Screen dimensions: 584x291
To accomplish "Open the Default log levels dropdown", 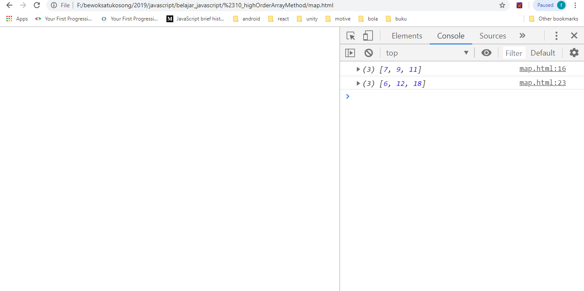I will pyautogui.click(x=542, y=52).
